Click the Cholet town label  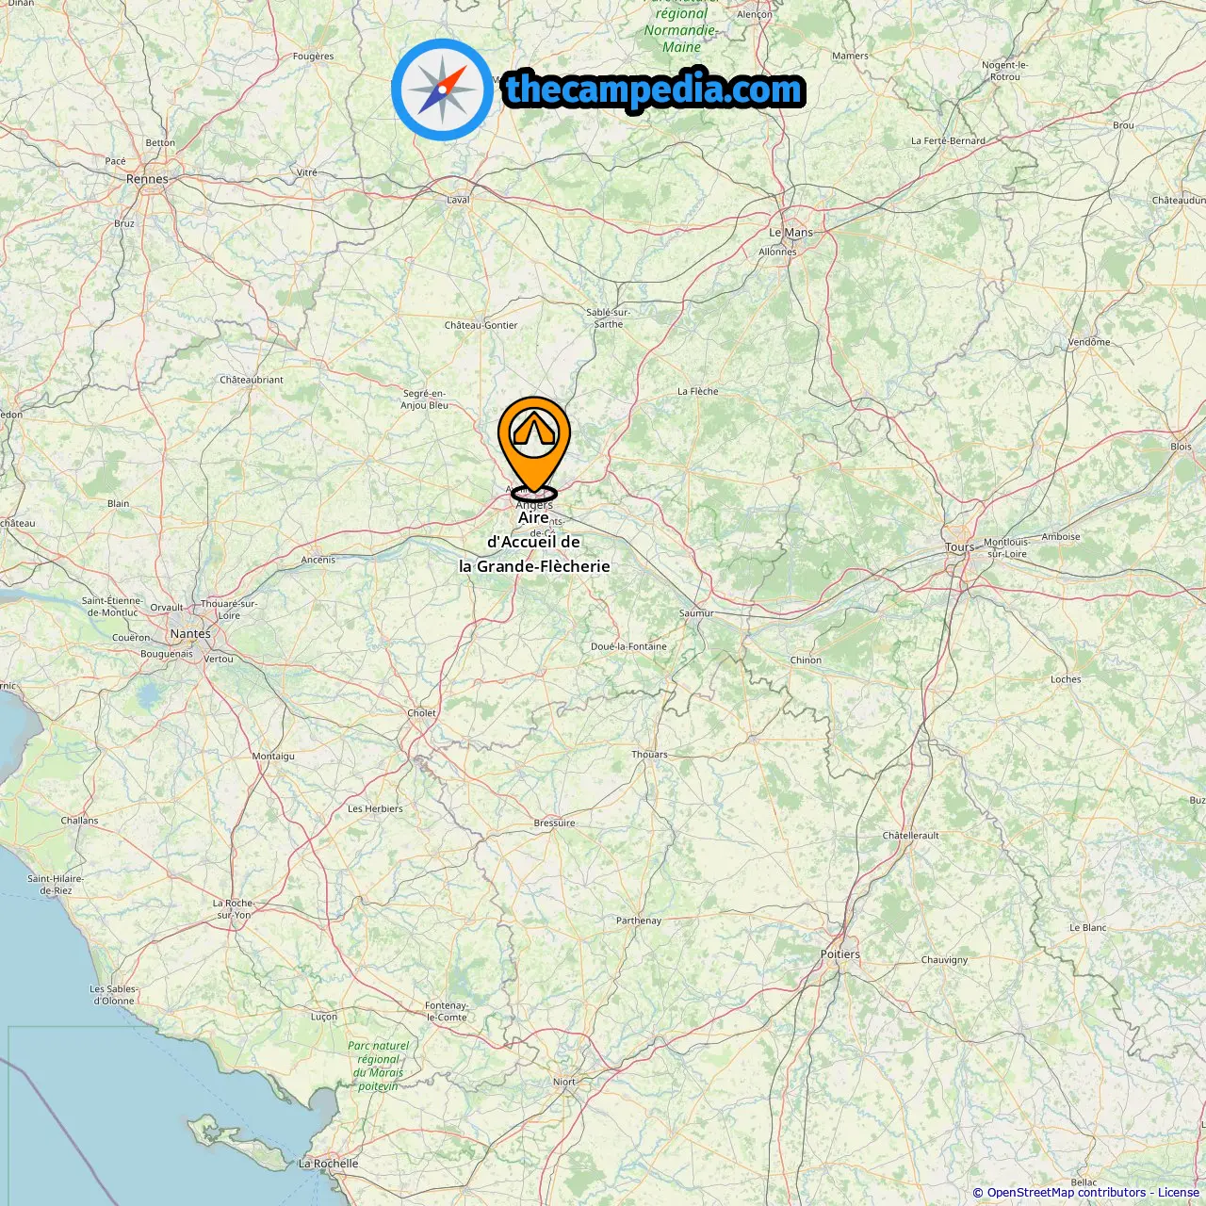(x=421, y=713)
